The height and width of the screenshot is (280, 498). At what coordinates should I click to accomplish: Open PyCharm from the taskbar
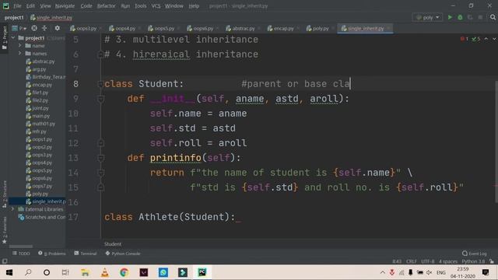pyautogui.click(x=202, y=272)
